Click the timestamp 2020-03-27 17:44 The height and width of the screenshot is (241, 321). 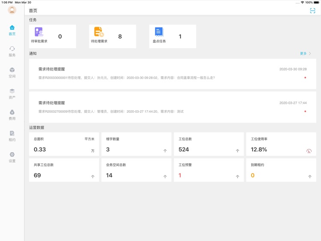293,103
